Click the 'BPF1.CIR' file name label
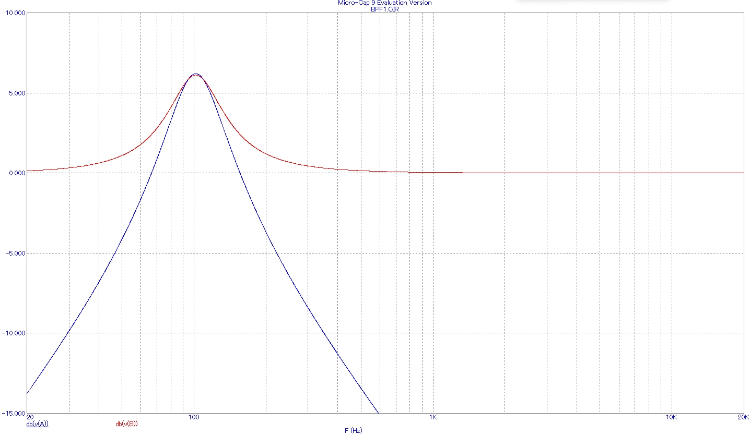The height and width of the screenshot is (435, 750). (x=385, y=9)
